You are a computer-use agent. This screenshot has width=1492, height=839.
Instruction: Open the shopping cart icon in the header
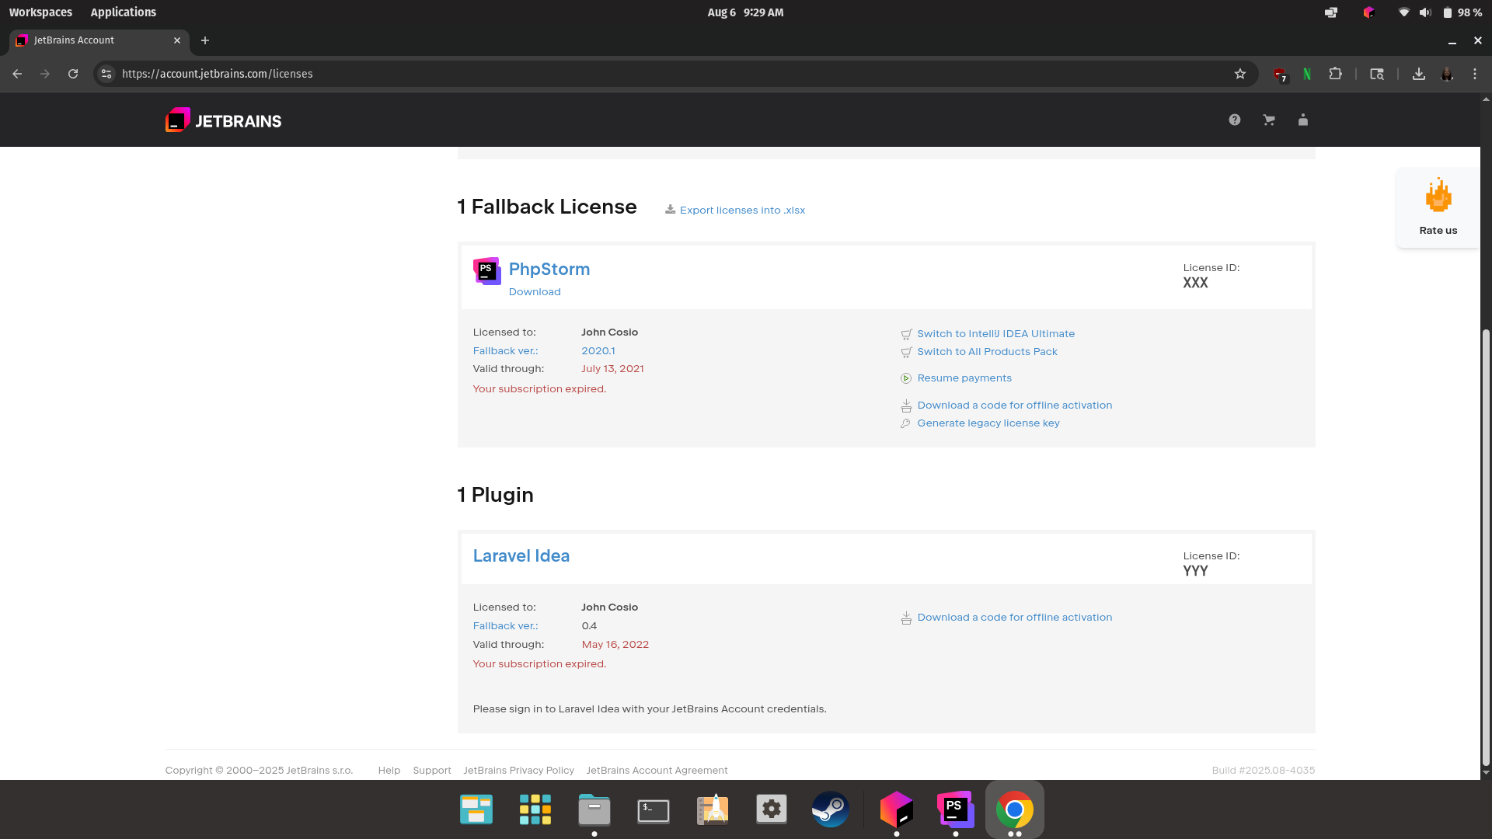(x=1269, y=120)
